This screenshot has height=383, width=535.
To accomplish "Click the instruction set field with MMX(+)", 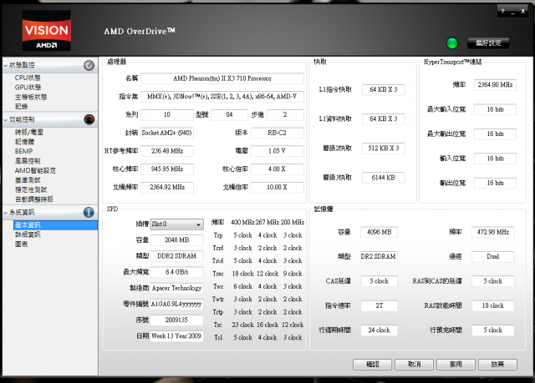I will tap(222, 96).
